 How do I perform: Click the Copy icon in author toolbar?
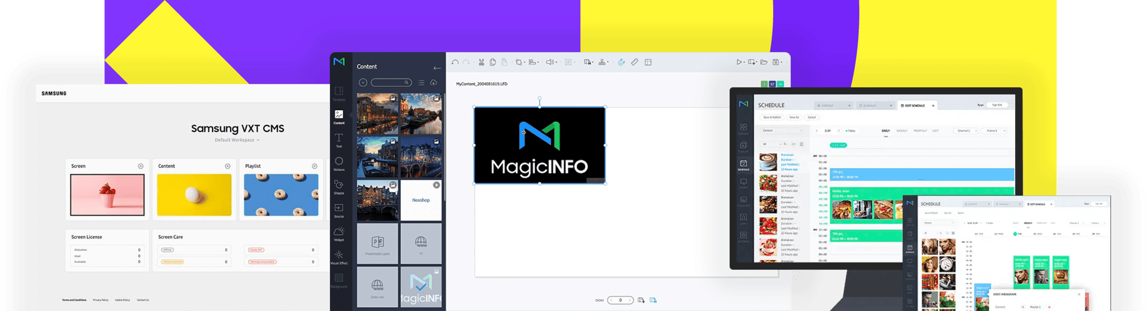[x=493, y=62]
